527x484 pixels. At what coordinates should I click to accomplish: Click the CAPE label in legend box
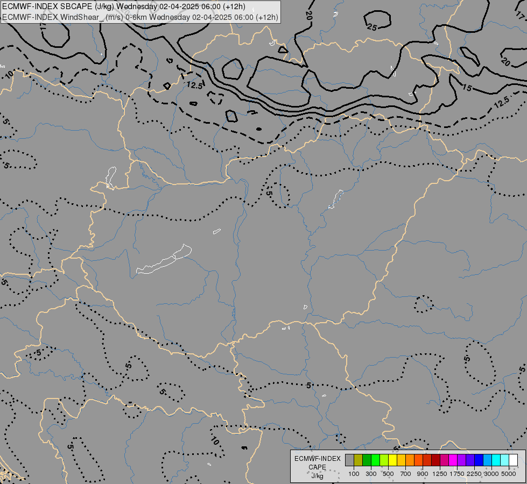point(317,467)
